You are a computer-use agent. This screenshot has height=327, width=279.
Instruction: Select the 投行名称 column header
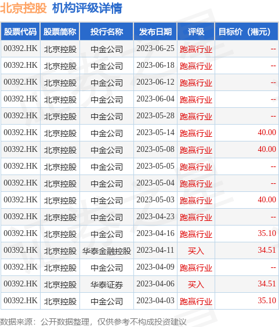point(106,32)
